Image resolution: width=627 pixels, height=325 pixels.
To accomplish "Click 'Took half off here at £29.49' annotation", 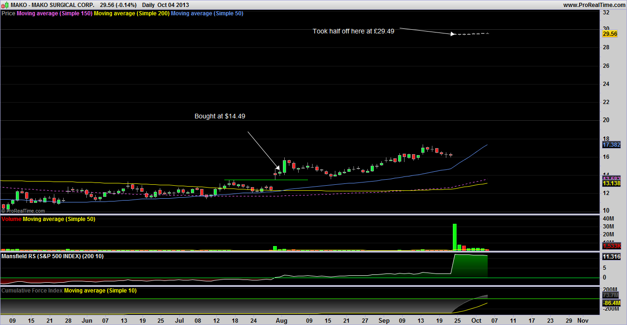I will click(x=353, y=31).
